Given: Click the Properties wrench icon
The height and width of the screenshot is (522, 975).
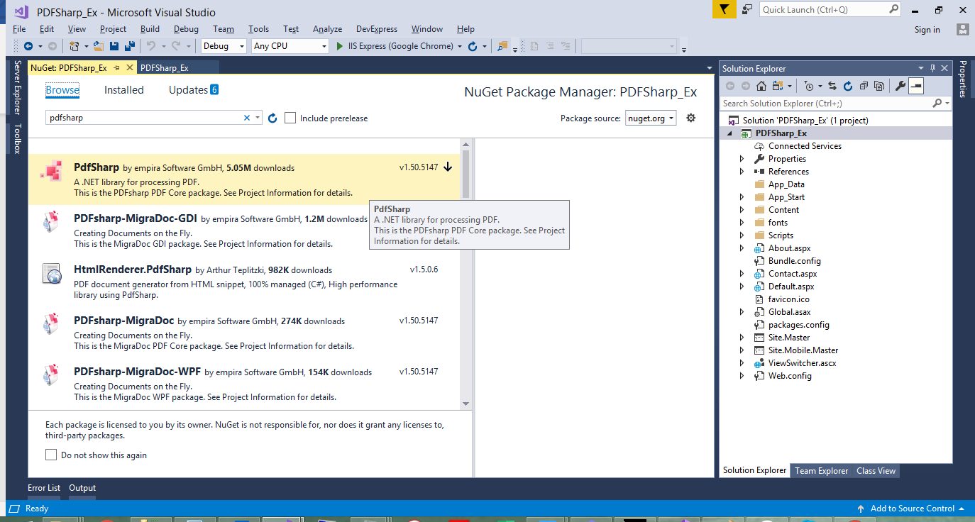Looking at the screenshot, I should tap(900, 86).
